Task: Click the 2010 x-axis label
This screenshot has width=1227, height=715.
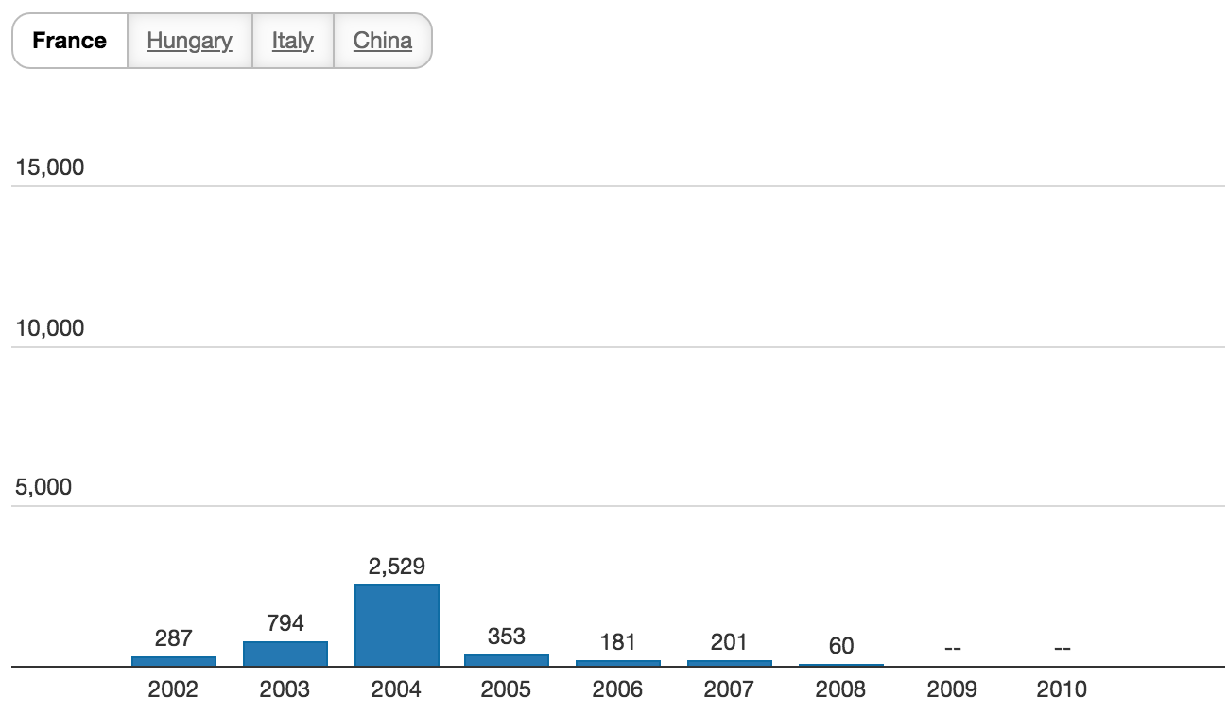Action: (1063, 689)
